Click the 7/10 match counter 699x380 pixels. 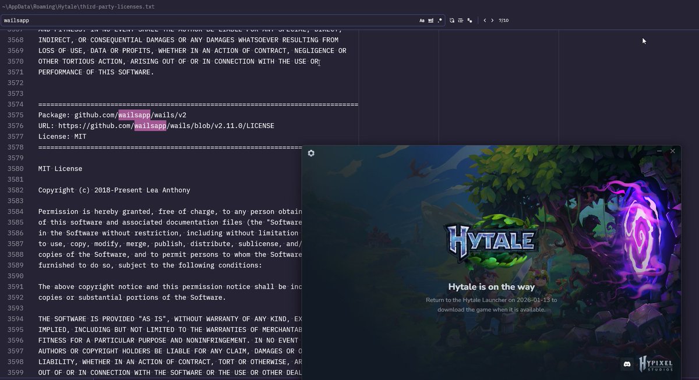(503, 20)
